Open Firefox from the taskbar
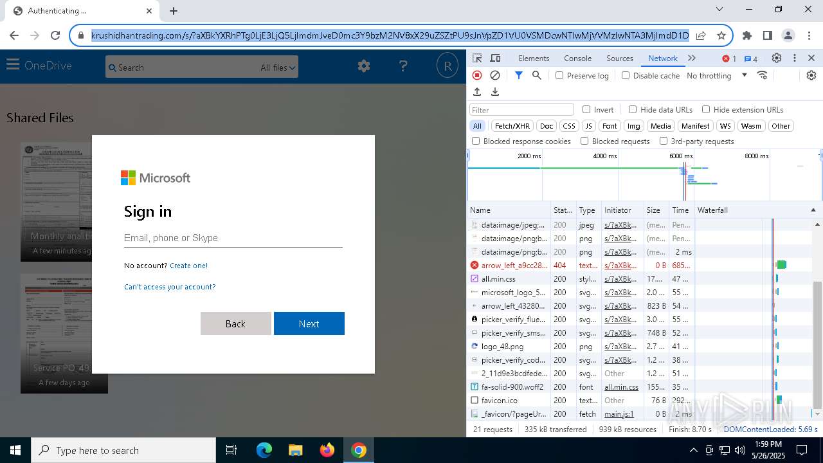This screenshot has width=823, height=463. [x=327, y=450]
